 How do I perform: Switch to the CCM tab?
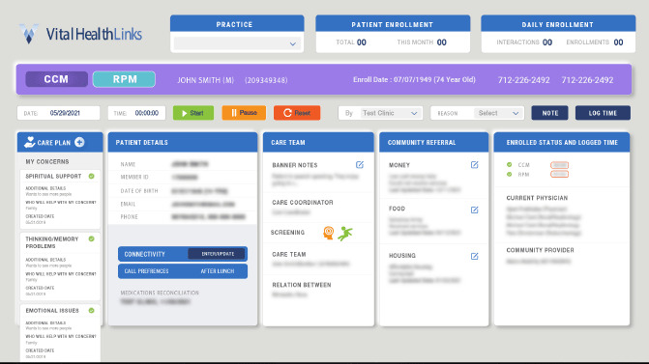click(x=57, y=79)
